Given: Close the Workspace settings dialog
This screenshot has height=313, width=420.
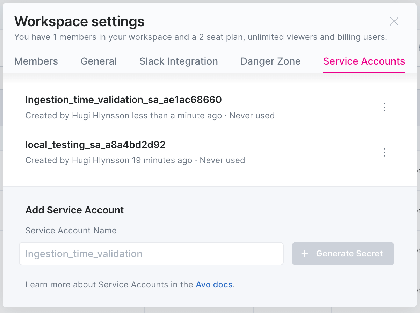Looking at the screenshot, I should (x=394, y=22).
